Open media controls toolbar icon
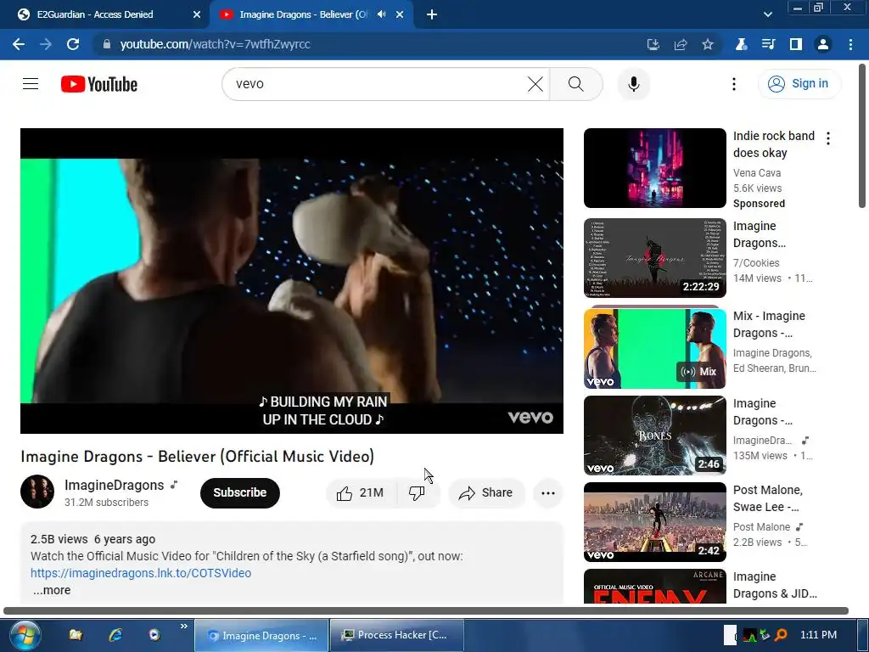The image size is (869, 652). [x=768, y=44]
